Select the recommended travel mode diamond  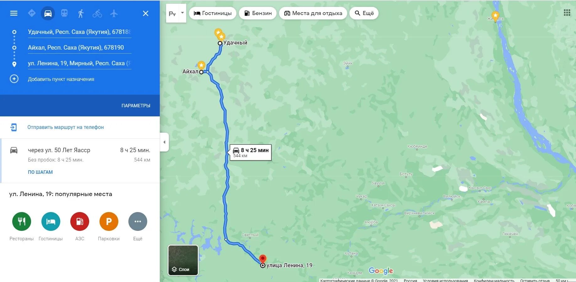[32, 13]
